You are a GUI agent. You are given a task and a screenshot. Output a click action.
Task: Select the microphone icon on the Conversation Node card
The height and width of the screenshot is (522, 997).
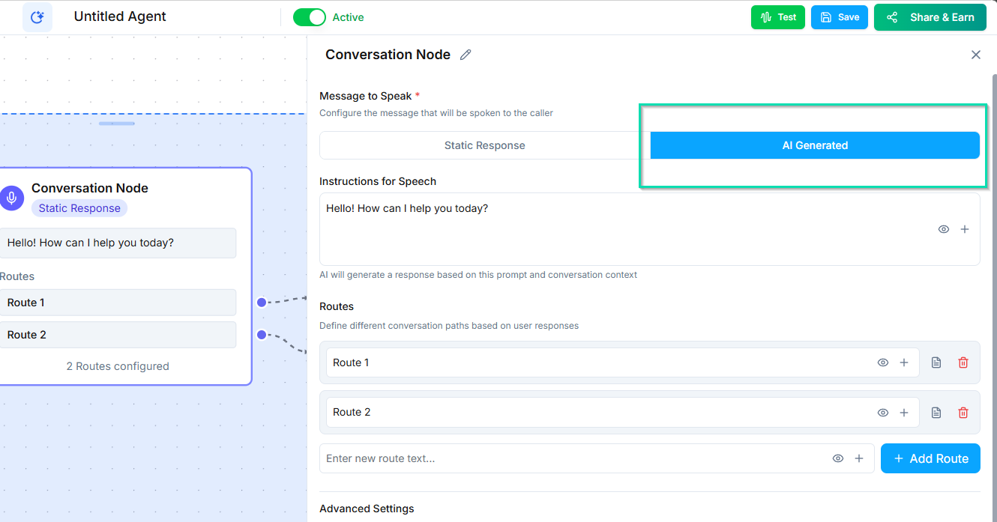(10, 198)
